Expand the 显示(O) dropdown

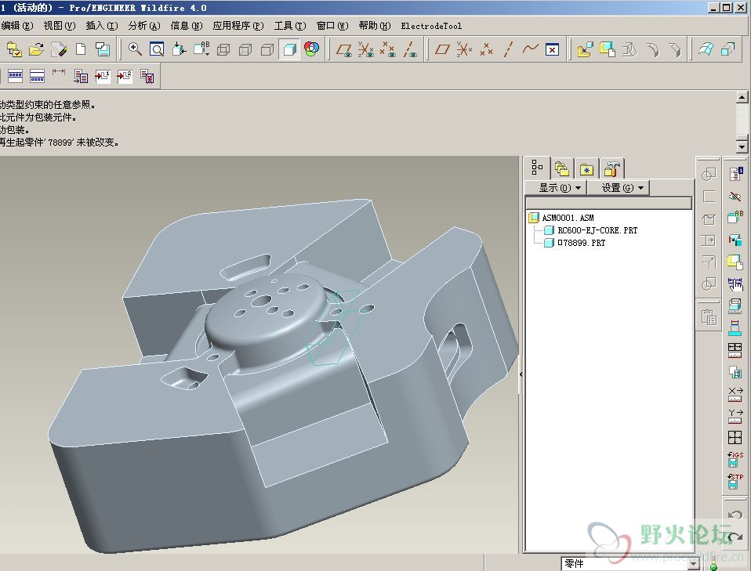tap(557, 188)
